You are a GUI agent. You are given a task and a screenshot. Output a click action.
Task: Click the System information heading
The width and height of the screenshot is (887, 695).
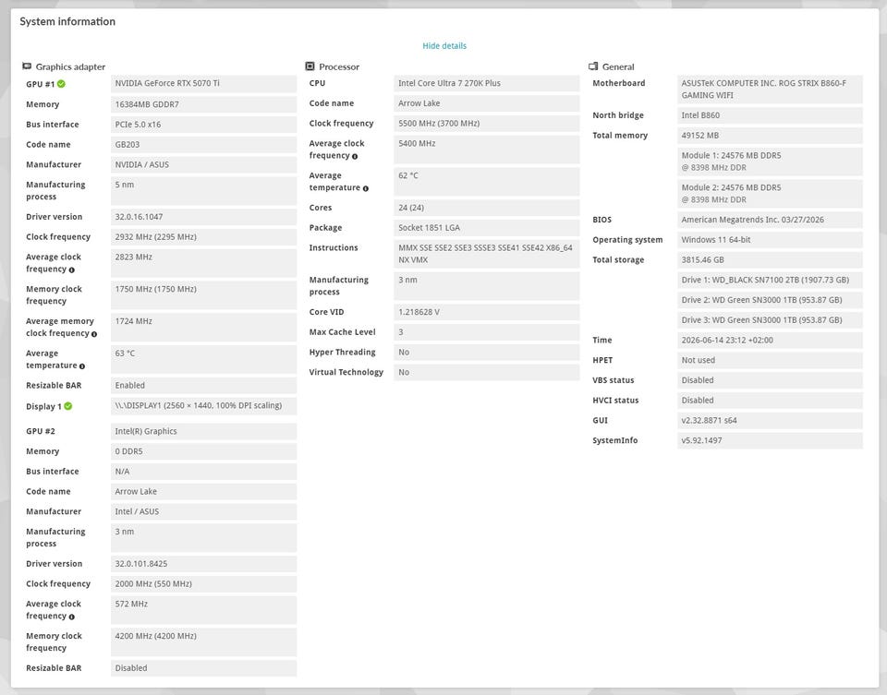coord(67,21)
